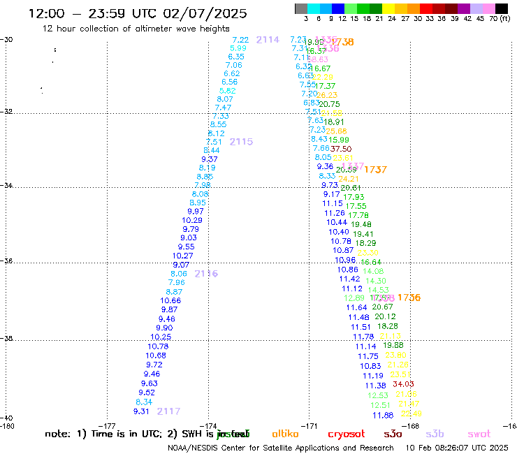
Task: Click the blue wave height value '11.88'
Action: (x=383, y=416)
